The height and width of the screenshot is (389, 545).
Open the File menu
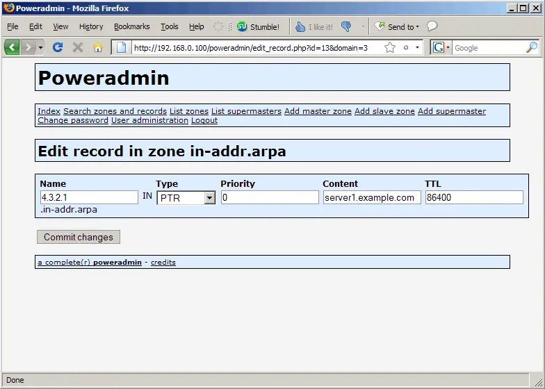(13, 26)
